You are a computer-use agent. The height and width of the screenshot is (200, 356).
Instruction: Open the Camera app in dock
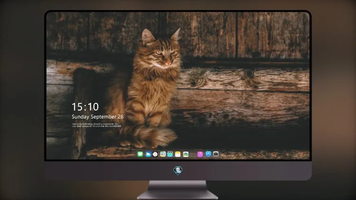216,154
